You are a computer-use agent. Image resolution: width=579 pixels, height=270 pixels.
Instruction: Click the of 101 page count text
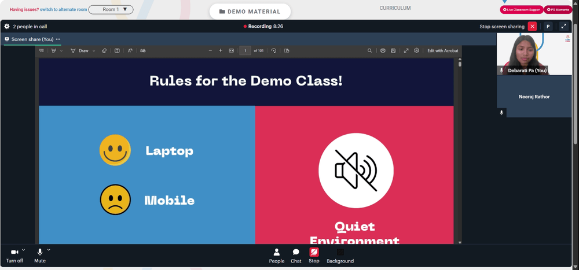tap(258, 51)
